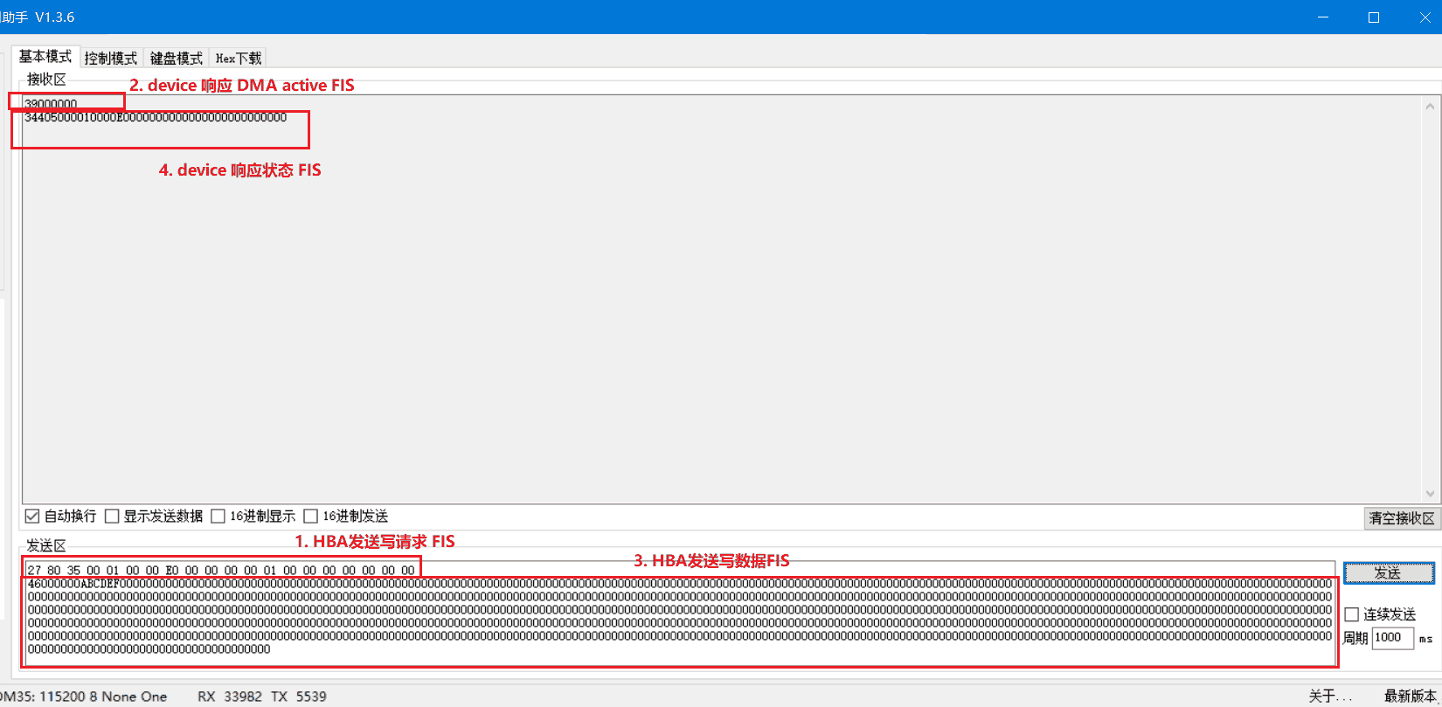Click the TX 5539 counter in status bar

pos(299,697)
